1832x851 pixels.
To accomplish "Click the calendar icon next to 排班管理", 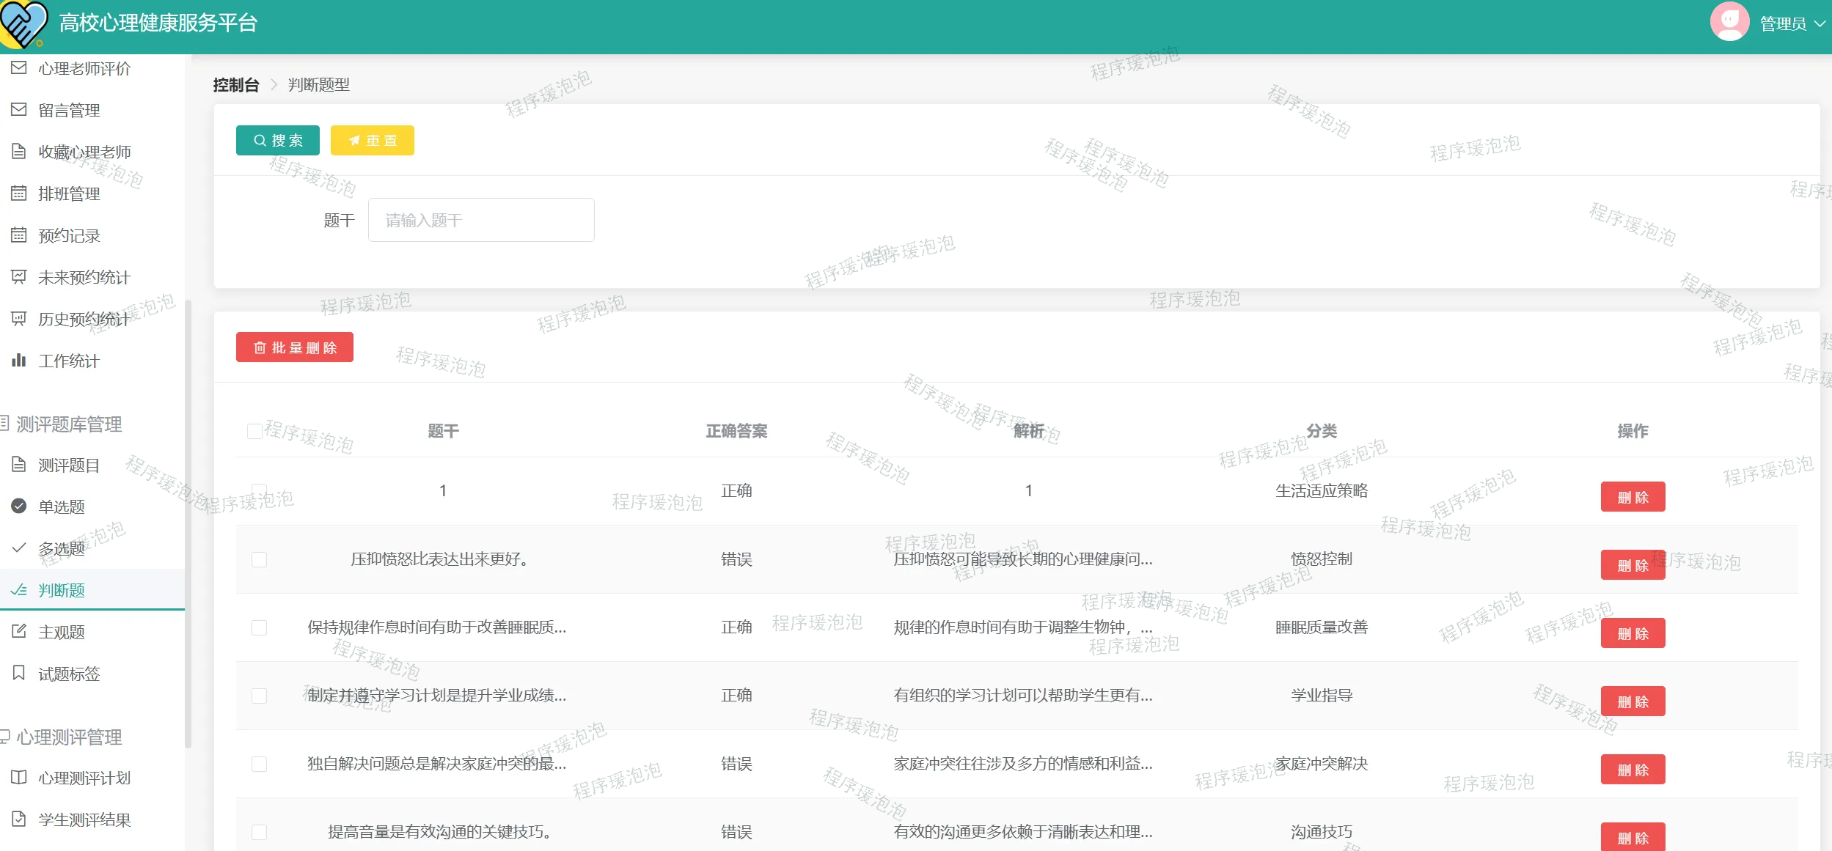I will click(x=19, y=194).
